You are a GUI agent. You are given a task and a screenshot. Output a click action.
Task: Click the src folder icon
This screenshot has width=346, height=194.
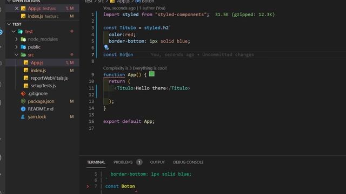coord(23,54)
